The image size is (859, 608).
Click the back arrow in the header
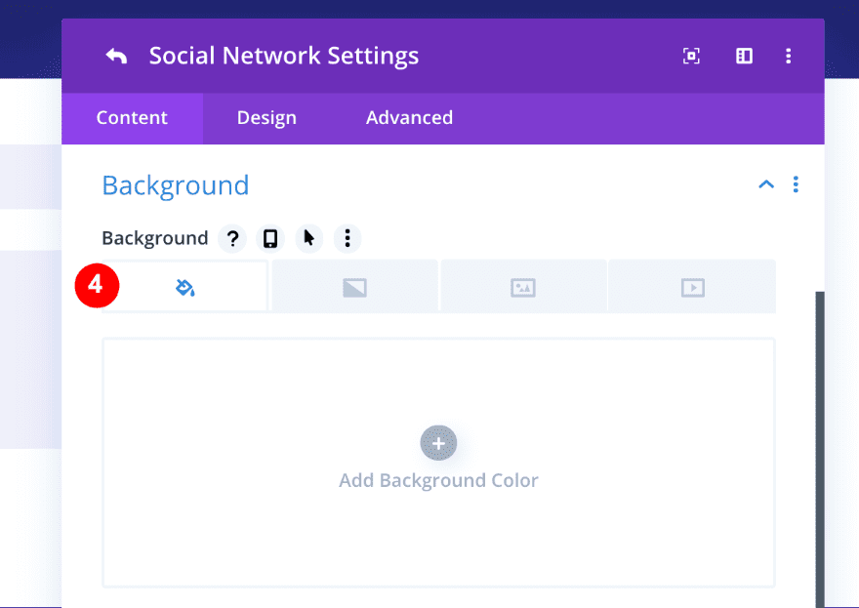coord(116,56)
